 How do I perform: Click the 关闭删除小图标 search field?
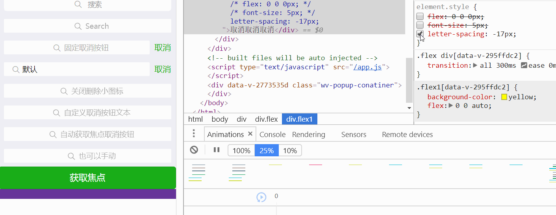tap(87, 91)
